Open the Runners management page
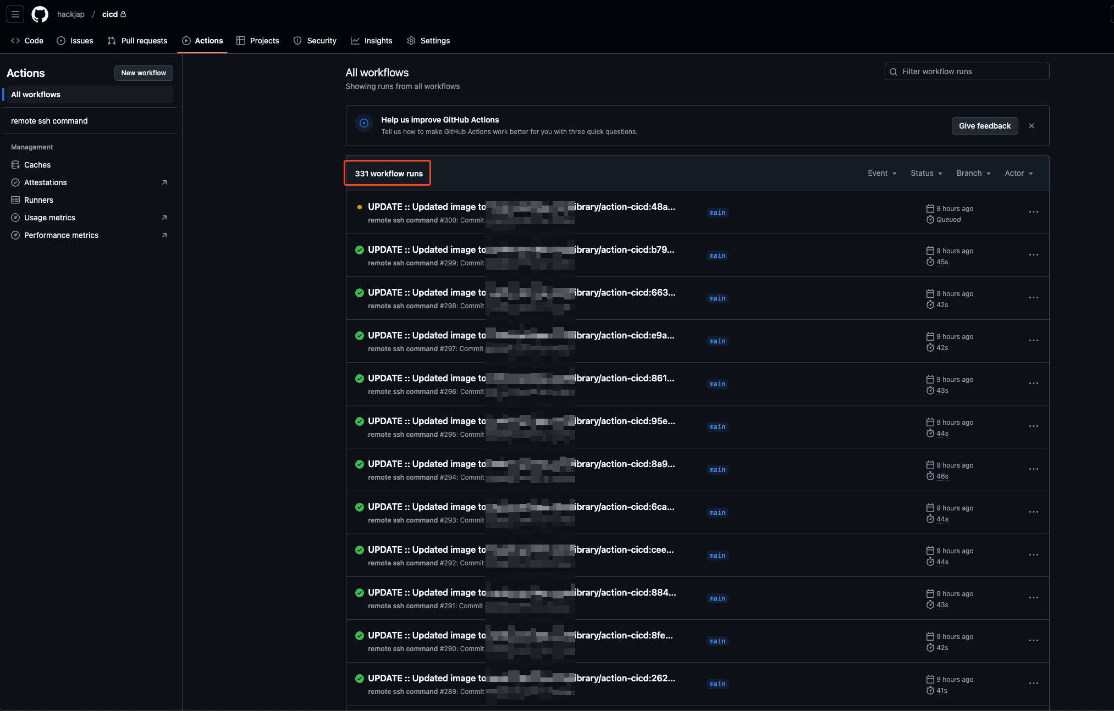The height and width of the screenshot is (711, 1114). (x=38, y=200)
